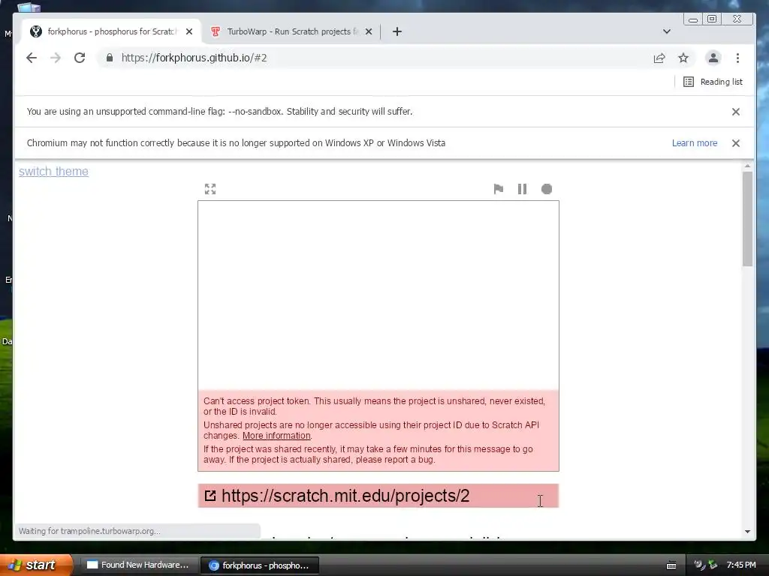Image resolution: width=769 pixels, height=576 pixels.
Task: Click the green flag to start project
Action: coord(499,189)
